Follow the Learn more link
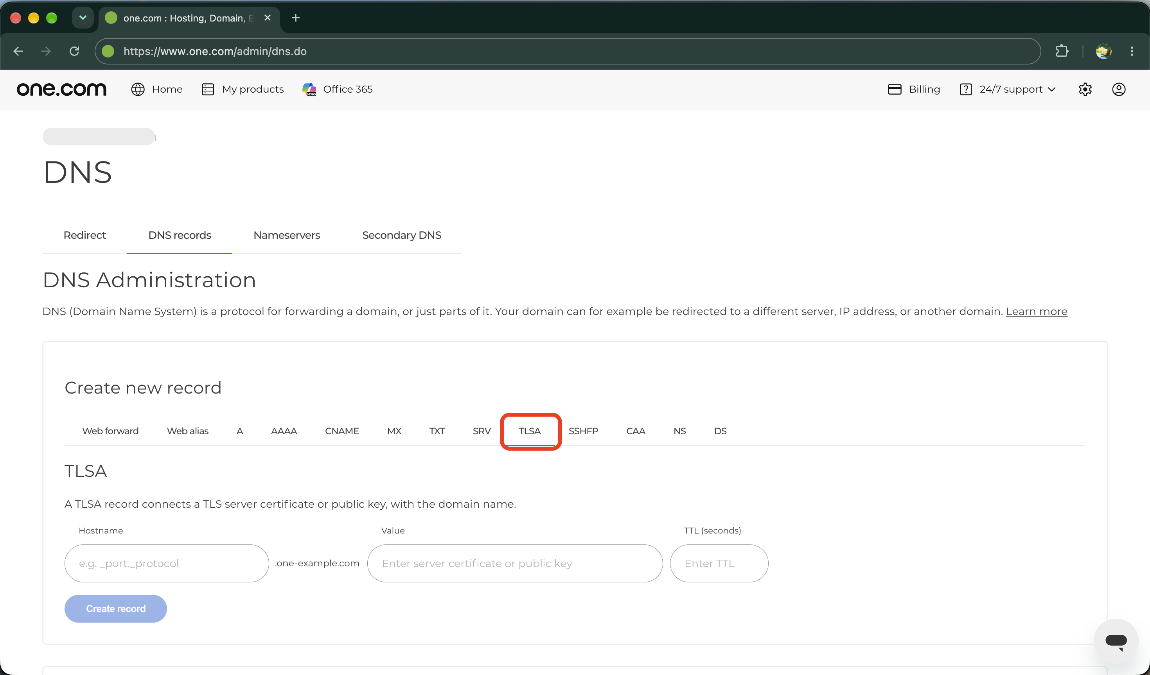 click(x=1037, y=312)
